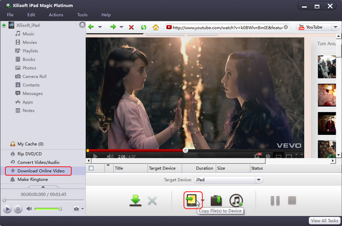342x226 pixels.
Task: Toggle the select-all checkbox in task list
Action: 91,168
